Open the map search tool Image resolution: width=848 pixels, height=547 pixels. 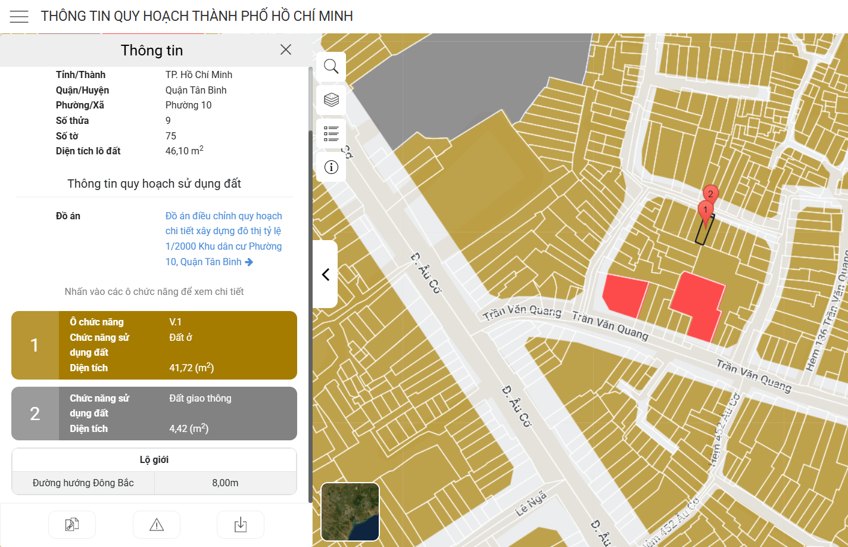click(331, 66)
